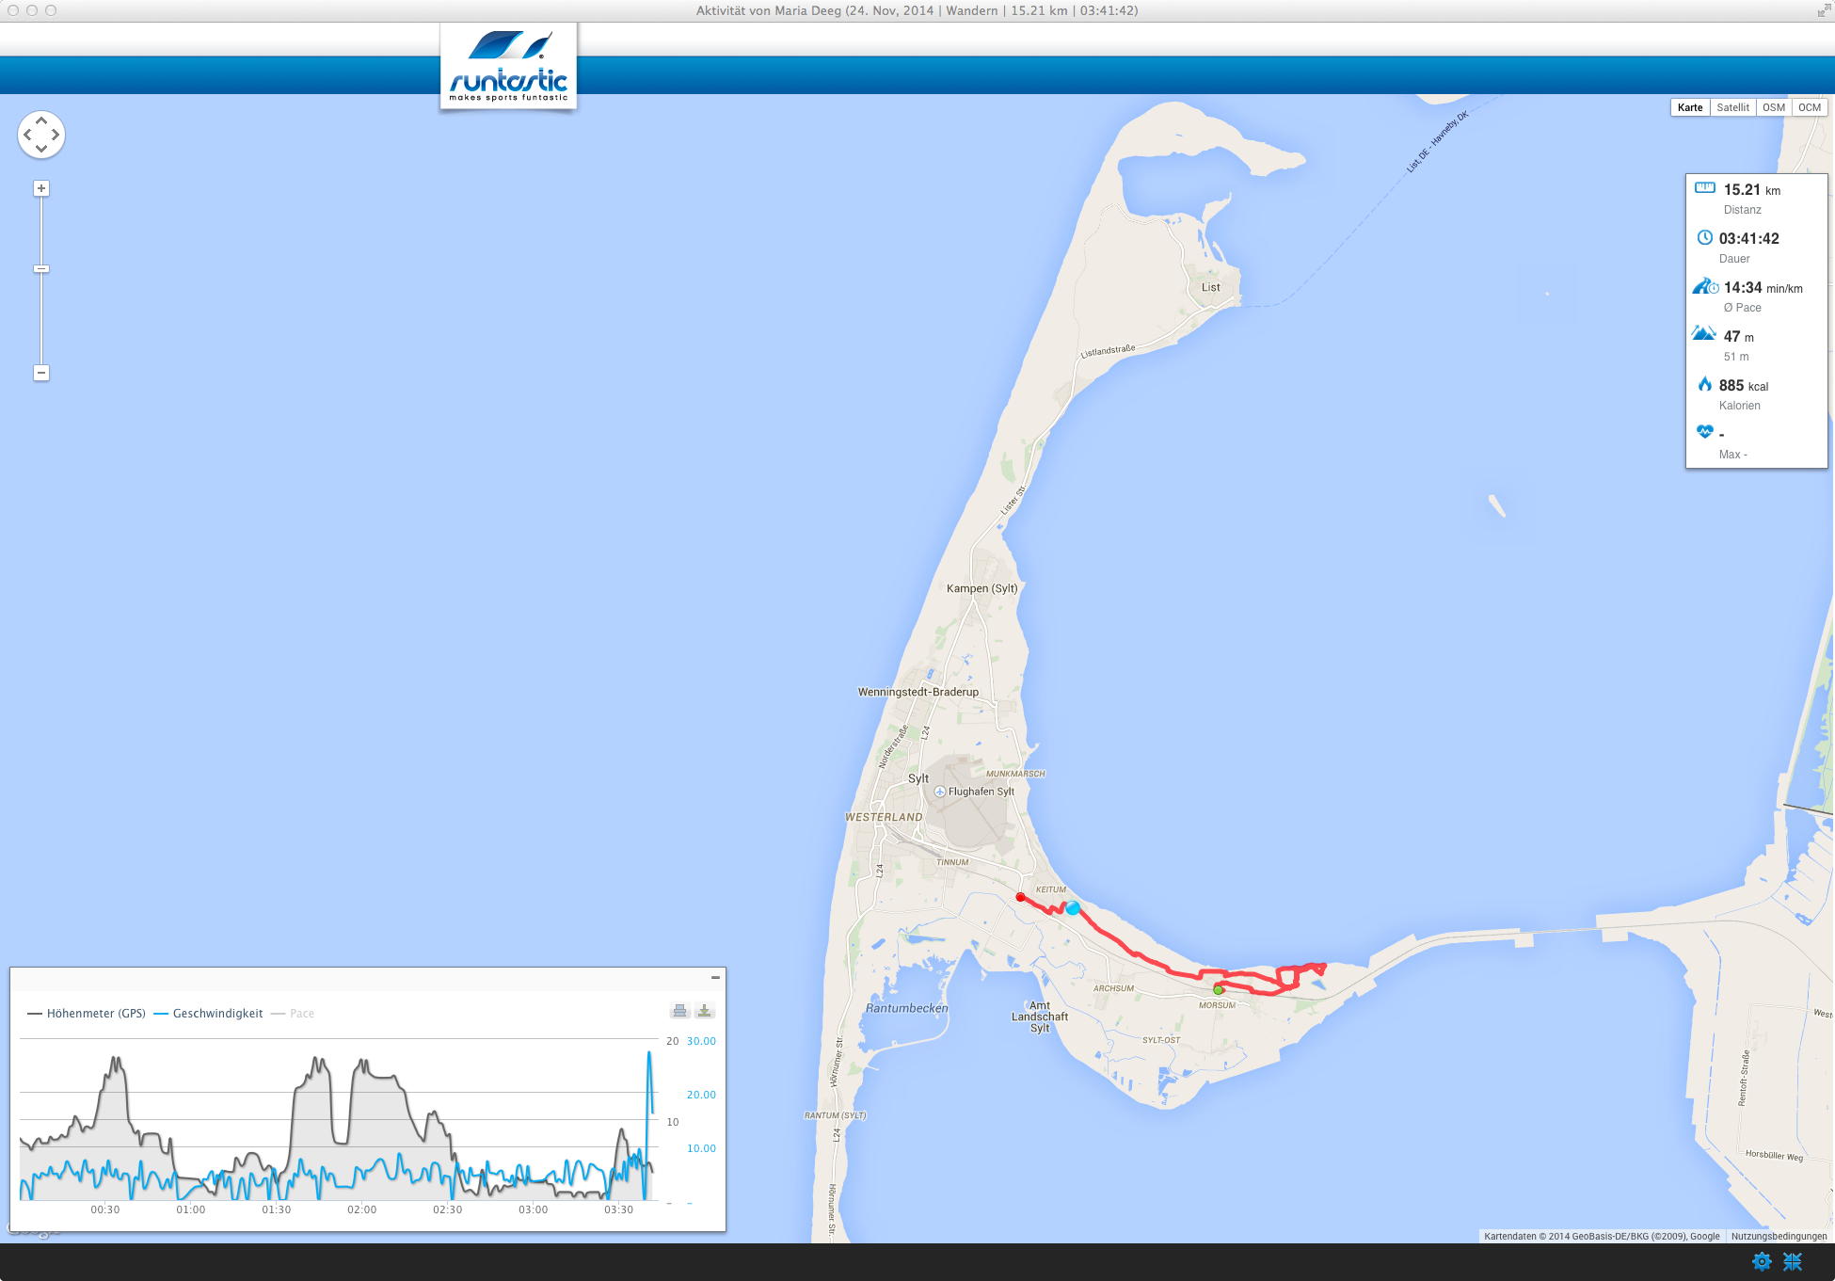Print the elevation chart

coord(679,1011)
